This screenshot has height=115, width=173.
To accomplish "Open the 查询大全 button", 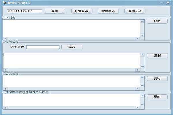I will click(x=135, y=11).
